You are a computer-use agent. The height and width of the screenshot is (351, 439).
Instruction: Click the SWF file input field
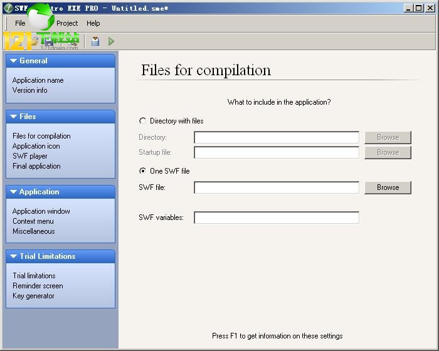(276, 187)
